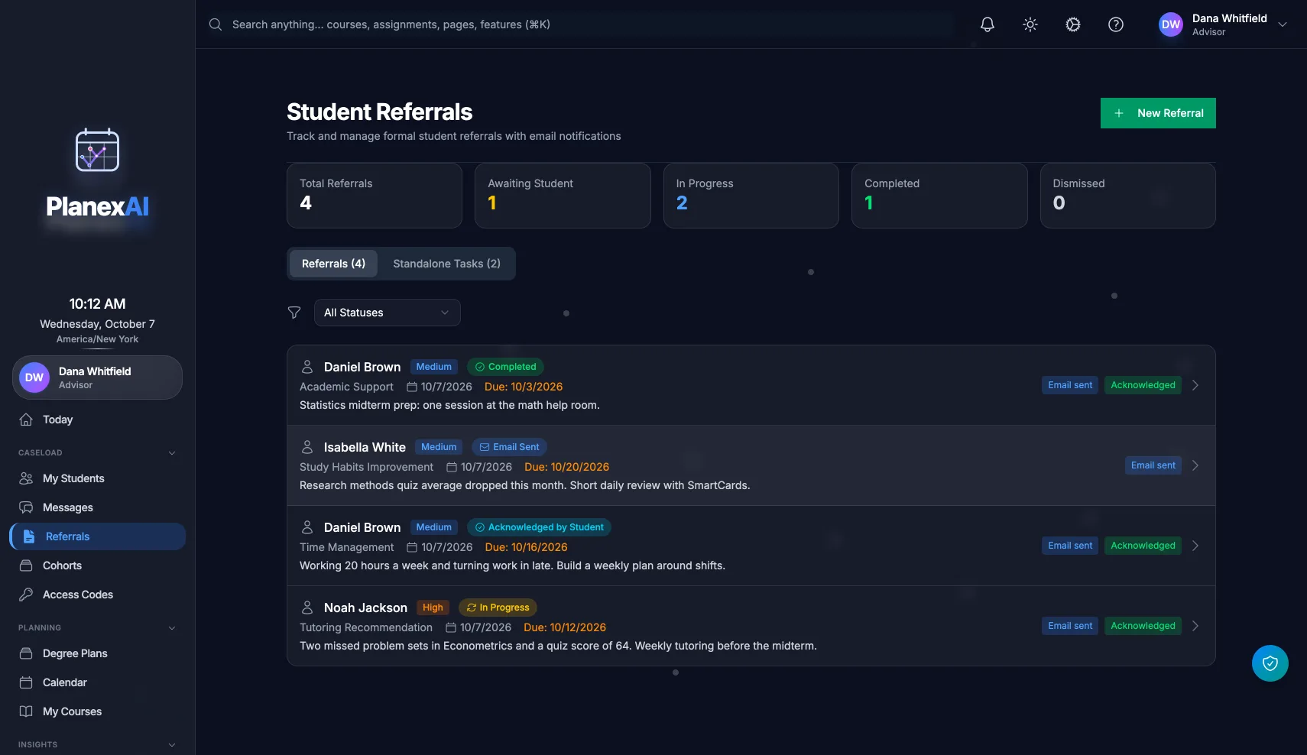Screen dimensions: 1307x755
Task: Click the Dismissed stat card
Action: click(1128, 196)
